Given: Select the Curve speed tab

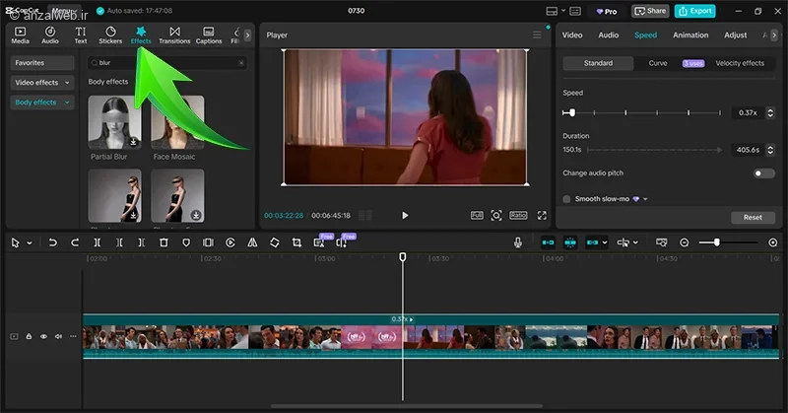Looking at the screenshot, I should [657, 63].
